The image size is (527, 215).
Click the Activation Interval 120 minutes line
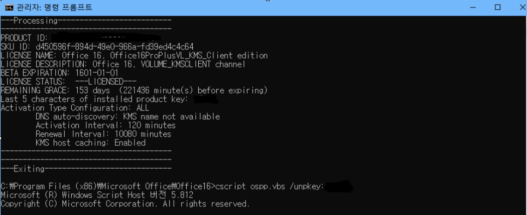click(x=105, y=125)
